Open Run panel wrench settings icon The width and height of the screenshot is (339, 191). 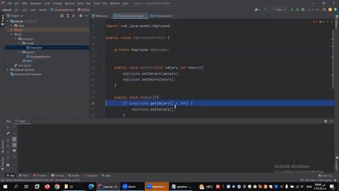[x=8, y=133]
